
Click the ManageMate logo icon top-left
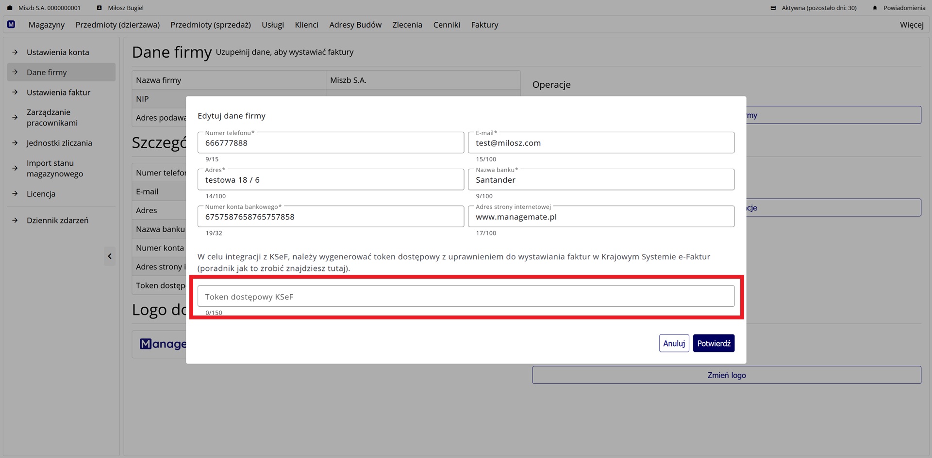[11, 24]
